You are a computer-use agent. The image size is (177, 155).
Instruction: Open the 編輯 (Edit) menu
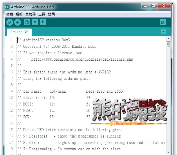click(x=19, y=14)
